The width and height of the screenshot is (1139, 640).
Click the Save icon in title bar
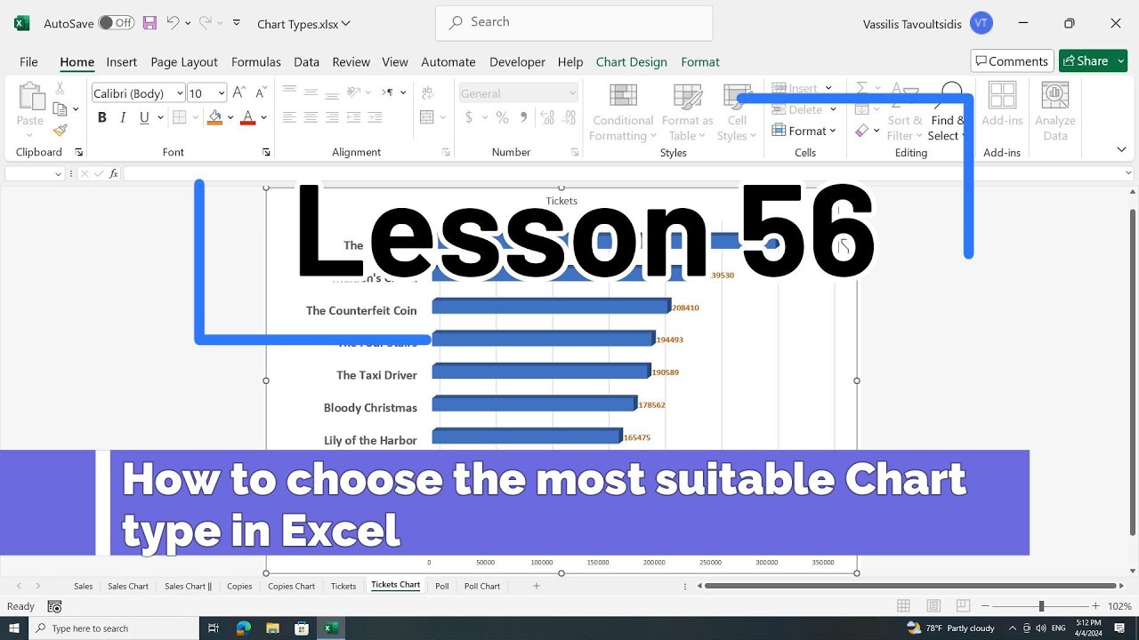[149, 23]
